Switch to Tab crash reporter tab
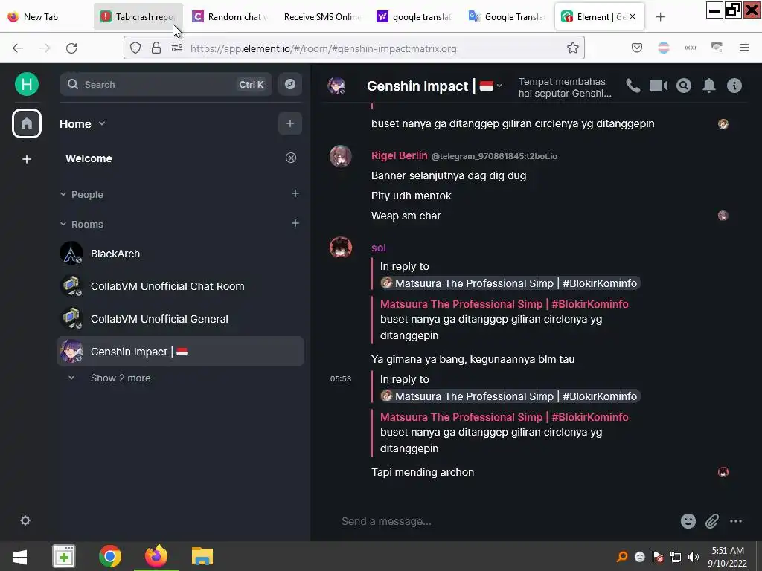Screen dimensions: 762x571 [138, 17]
